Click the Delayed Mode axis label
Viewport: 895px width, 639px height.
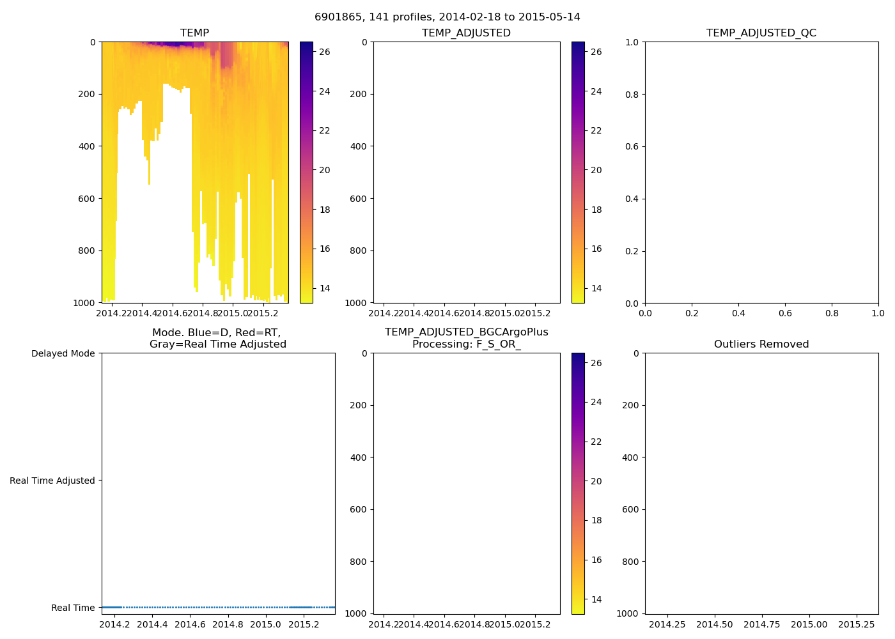click(63, 353)
